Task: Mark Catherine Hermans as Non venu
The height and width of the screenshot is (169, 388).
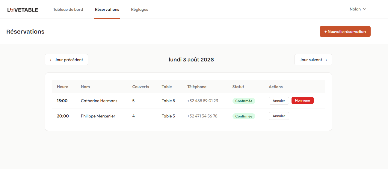Action: click(x=303, y=100)
